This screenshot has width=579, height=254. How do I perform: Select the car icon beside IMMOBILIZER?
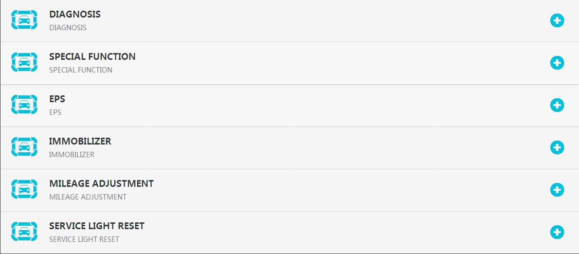point(24,147)
